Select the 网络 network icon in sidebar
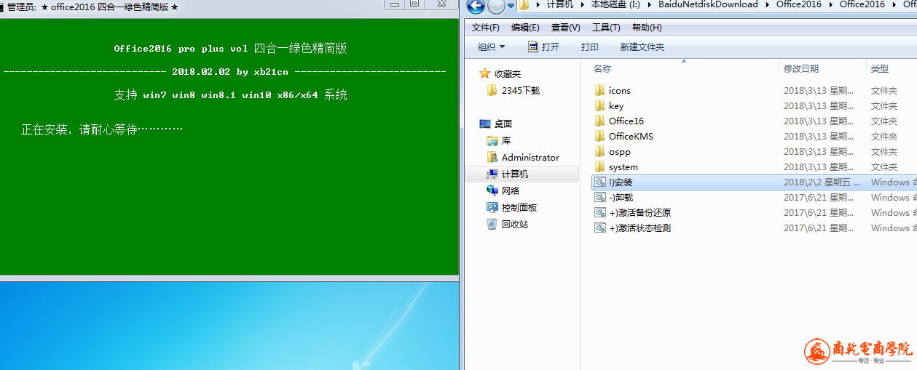 coord(492,191)
